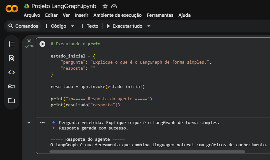Screen dimensions: 270x160
Task: Open the cell output options ellipsis
Action: [42, 123]
